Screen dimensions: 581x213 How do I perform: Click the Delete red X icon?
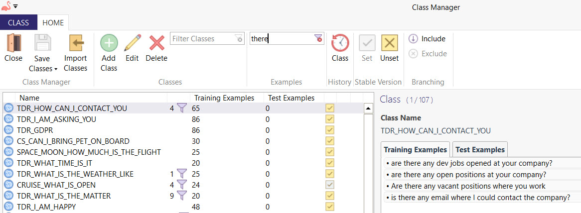point(156,43)
